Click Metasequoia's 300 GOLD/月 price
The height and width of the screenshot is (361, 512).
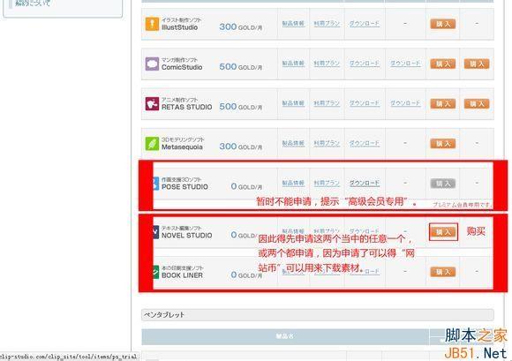[241, 147]
